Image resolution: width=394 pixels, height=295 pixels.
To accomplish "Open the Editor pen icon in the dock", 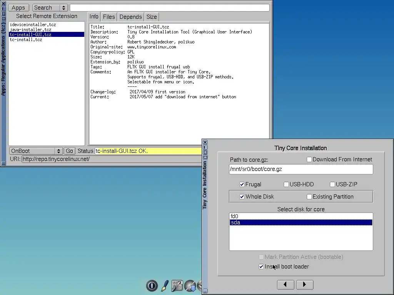I will [165, 286].
